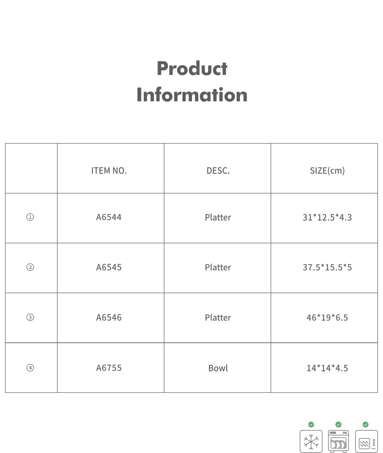Click the microwave-safe icon
This screenshot has width=383, height=453.
point(366,442)
